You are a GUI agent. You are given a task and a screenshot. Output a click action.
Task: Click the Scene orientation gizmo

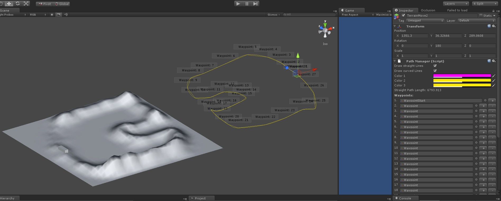click(x=325, y=30)
